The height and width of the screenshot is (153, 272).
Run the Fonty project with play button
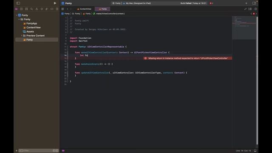[55, 3]
